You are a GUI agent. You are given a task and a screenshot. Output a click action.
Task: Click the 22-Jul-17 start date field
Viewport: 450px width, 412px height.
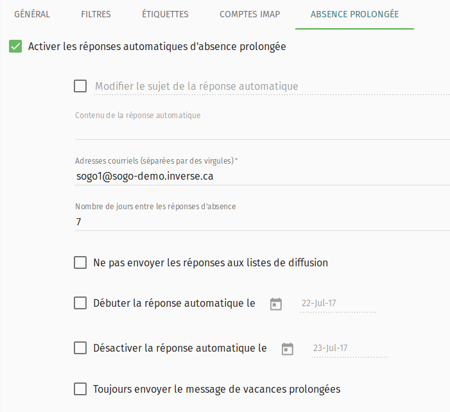[x=337, y=304]
